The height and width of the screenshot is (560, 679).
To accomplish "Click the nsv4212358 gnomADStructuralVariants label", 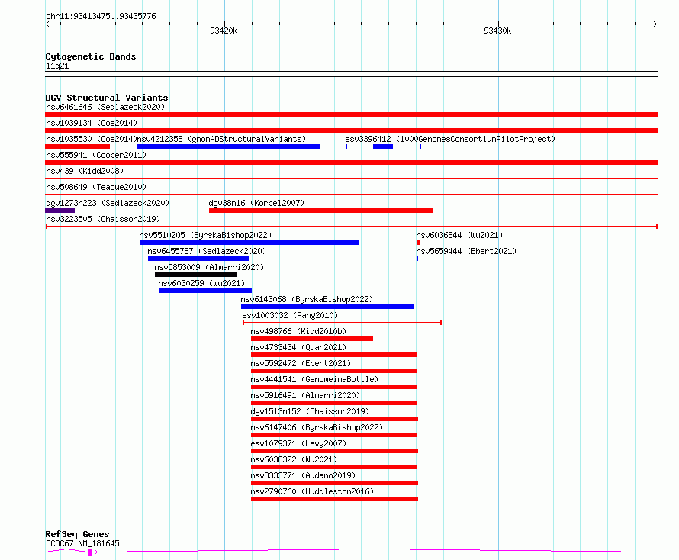I will point(222,139).
